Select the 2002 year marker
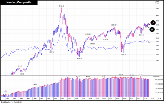The height and width of the screenshot is (104, 164). click(76, 98)
